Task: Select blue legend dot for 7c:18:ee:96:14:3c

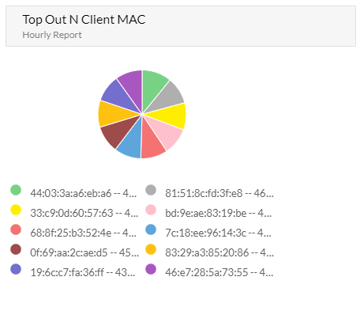Action: point(151,229)
